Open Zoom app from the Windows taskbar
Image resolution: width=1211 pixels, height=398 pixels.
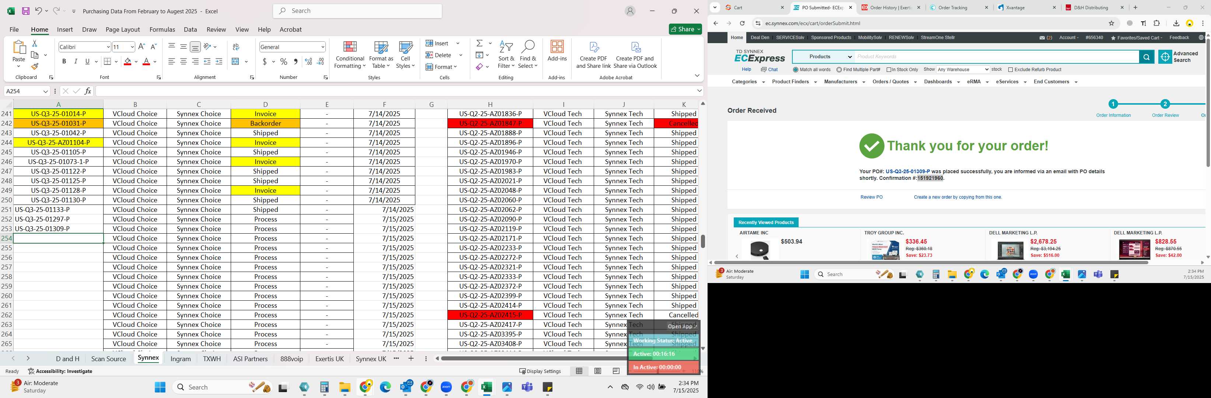446,387
